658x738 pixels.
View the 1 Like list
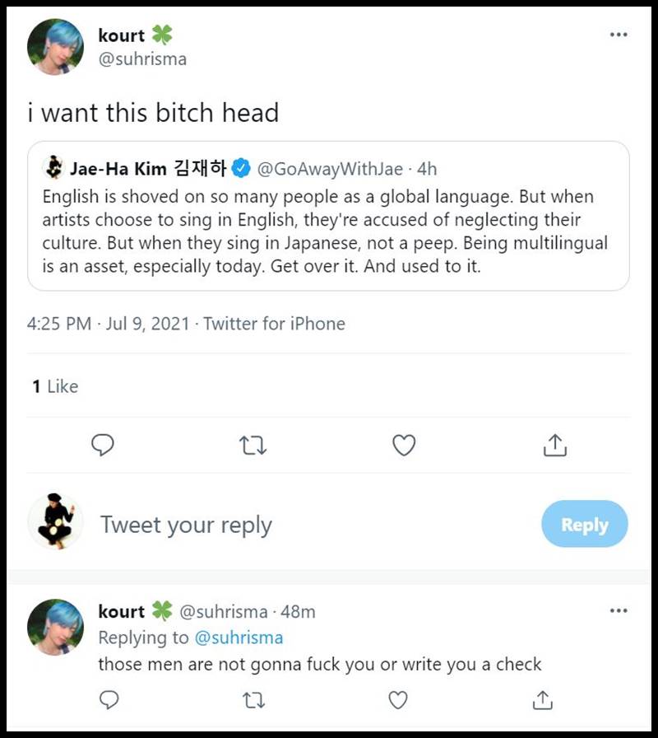tap(55, 386)
